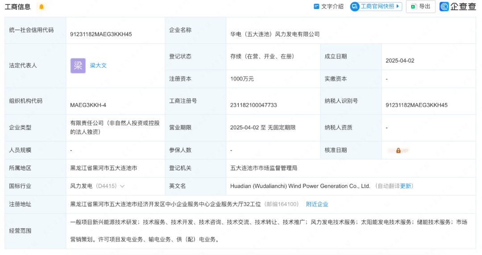
Task: Open legal representative 梁大文 link
Action: (x=98, y=66)
